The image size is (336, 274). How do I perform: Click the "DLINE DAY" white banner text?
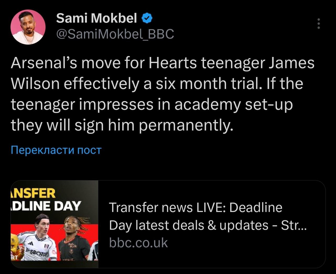(x=46, y=206)
